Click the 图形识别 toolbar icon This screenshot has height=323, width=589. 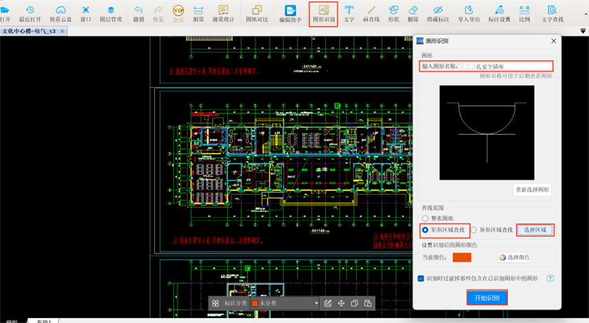tap(324, 13)
